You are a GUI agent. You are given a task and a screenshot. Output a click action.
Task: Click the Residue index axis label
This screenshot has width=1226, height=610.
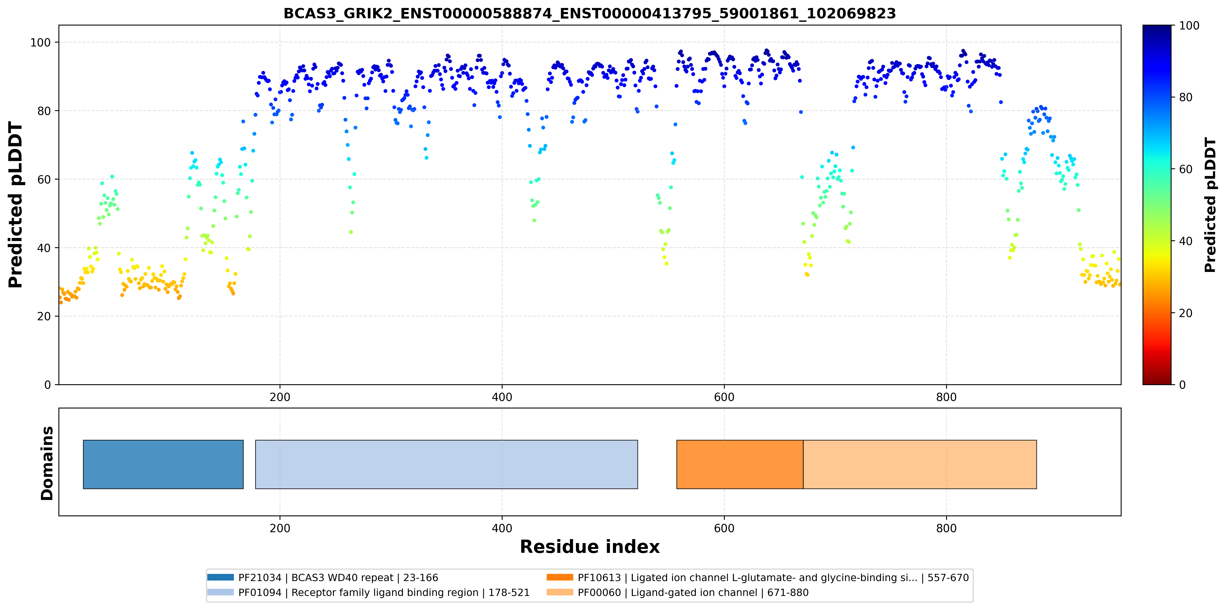pyautogui.click(x=590, y=547)
